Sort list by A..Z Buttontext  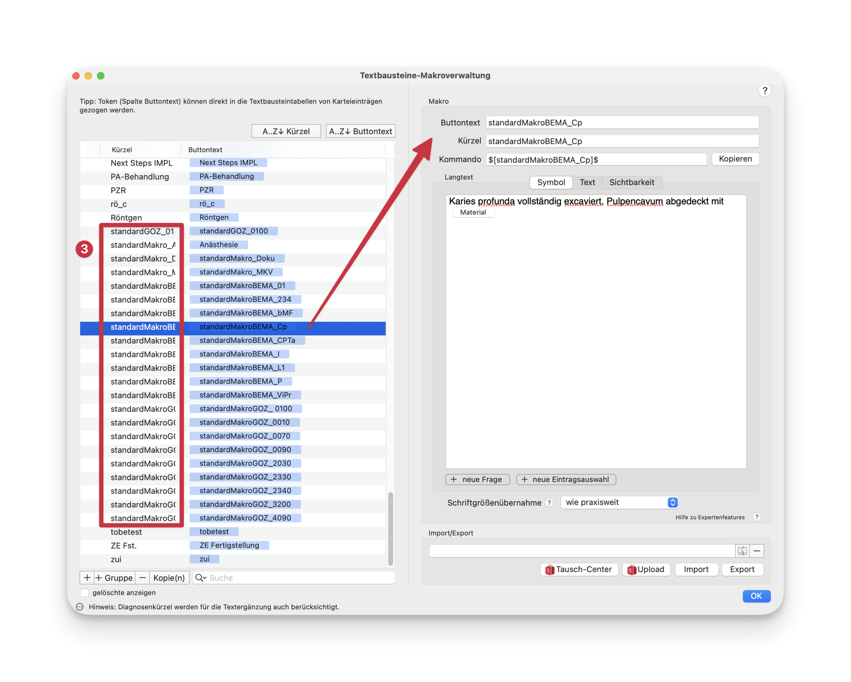361,131
